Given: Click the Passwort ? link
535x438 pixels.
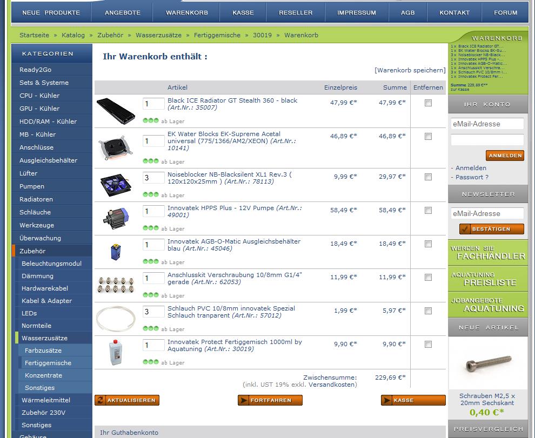Looking at the screenshot, I should click(x=472, y=177).
